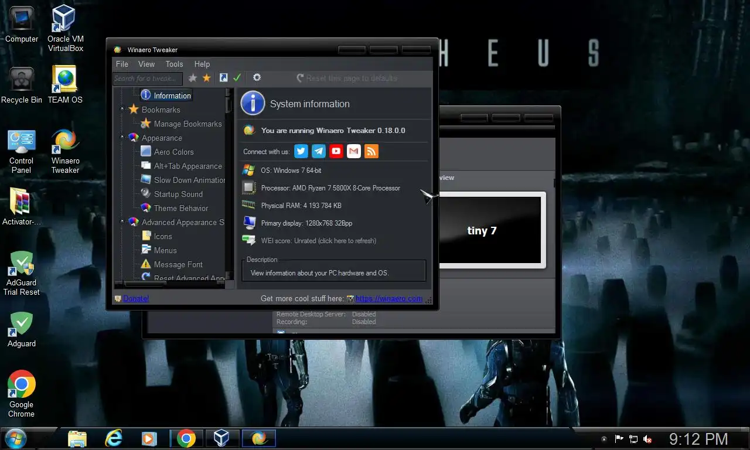750x450 pixels.
Task: Show hidden tray icons arrow
Action: (x=604, y=439)
